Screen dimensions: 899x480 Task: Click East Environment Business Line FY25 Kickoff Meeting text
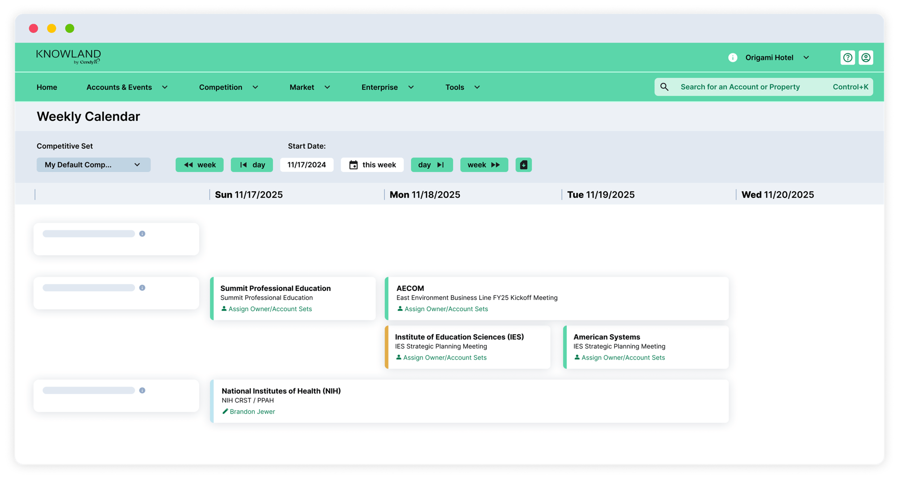pos(477,298)
